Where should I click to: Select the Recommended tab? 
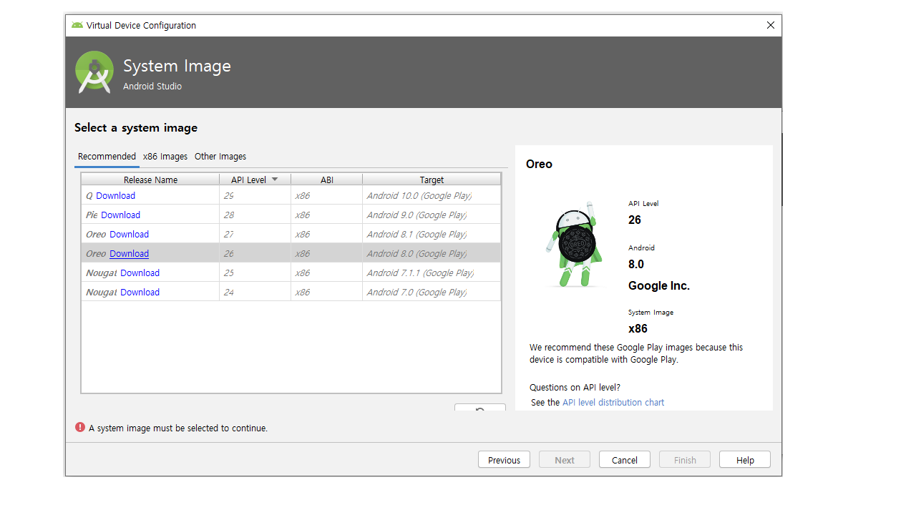(107, 157)
